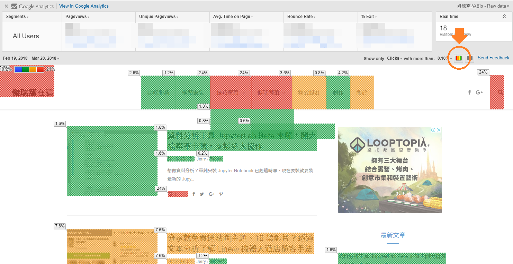Click the header Facebook icon
The image size is (513, 264).
tap(470, 92)
